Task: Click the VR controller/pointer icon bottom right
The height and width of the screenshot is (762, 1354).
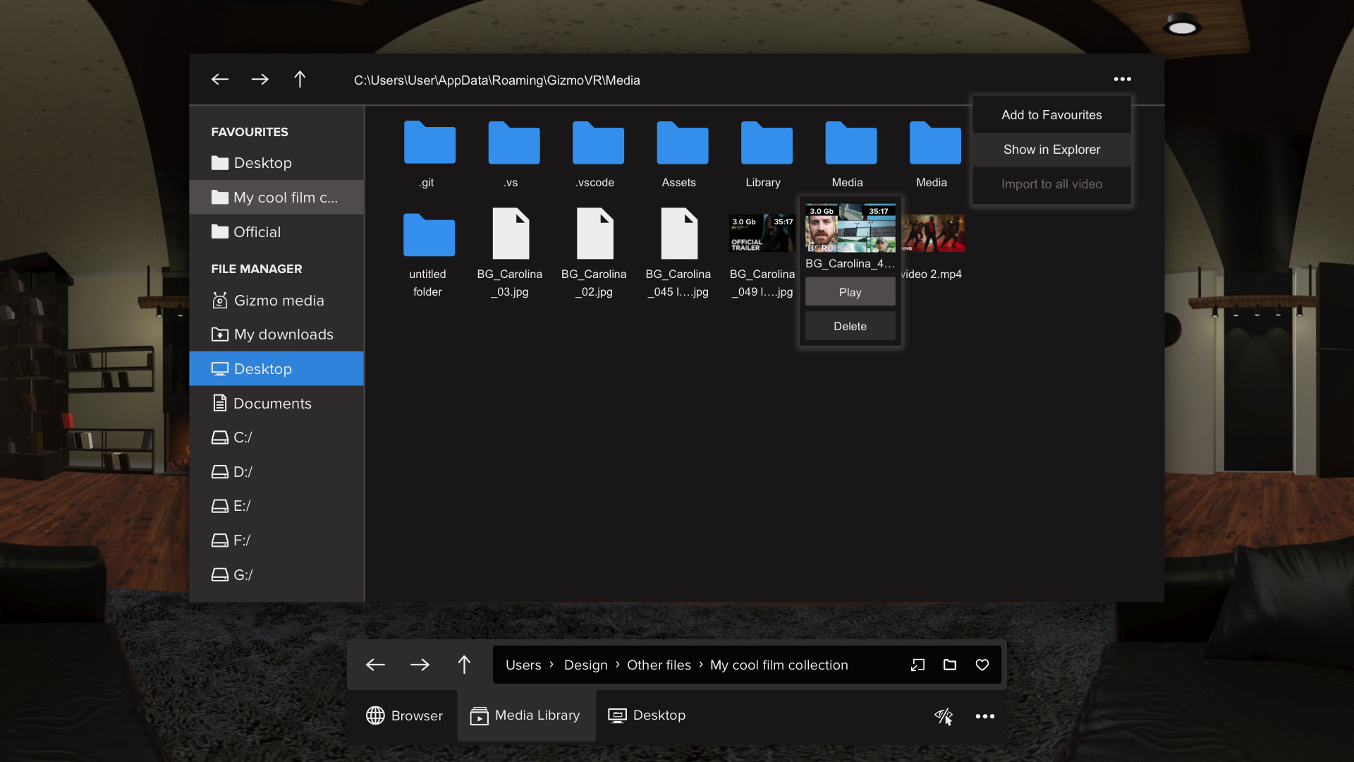Action: [944, 715]
